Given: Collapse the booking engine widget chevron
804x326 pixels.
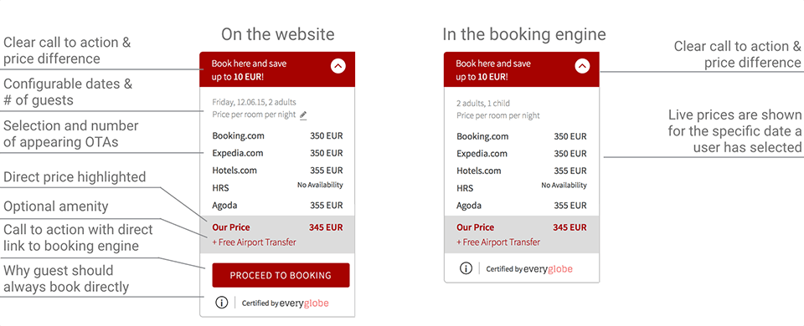Looking at the screenshot, I should pos(582,66).
